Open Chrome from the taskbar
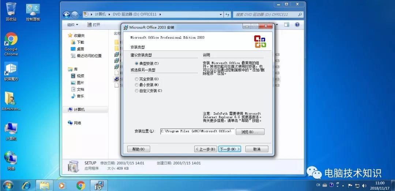Viewport: 395px width, 191px height. [80, 186]
